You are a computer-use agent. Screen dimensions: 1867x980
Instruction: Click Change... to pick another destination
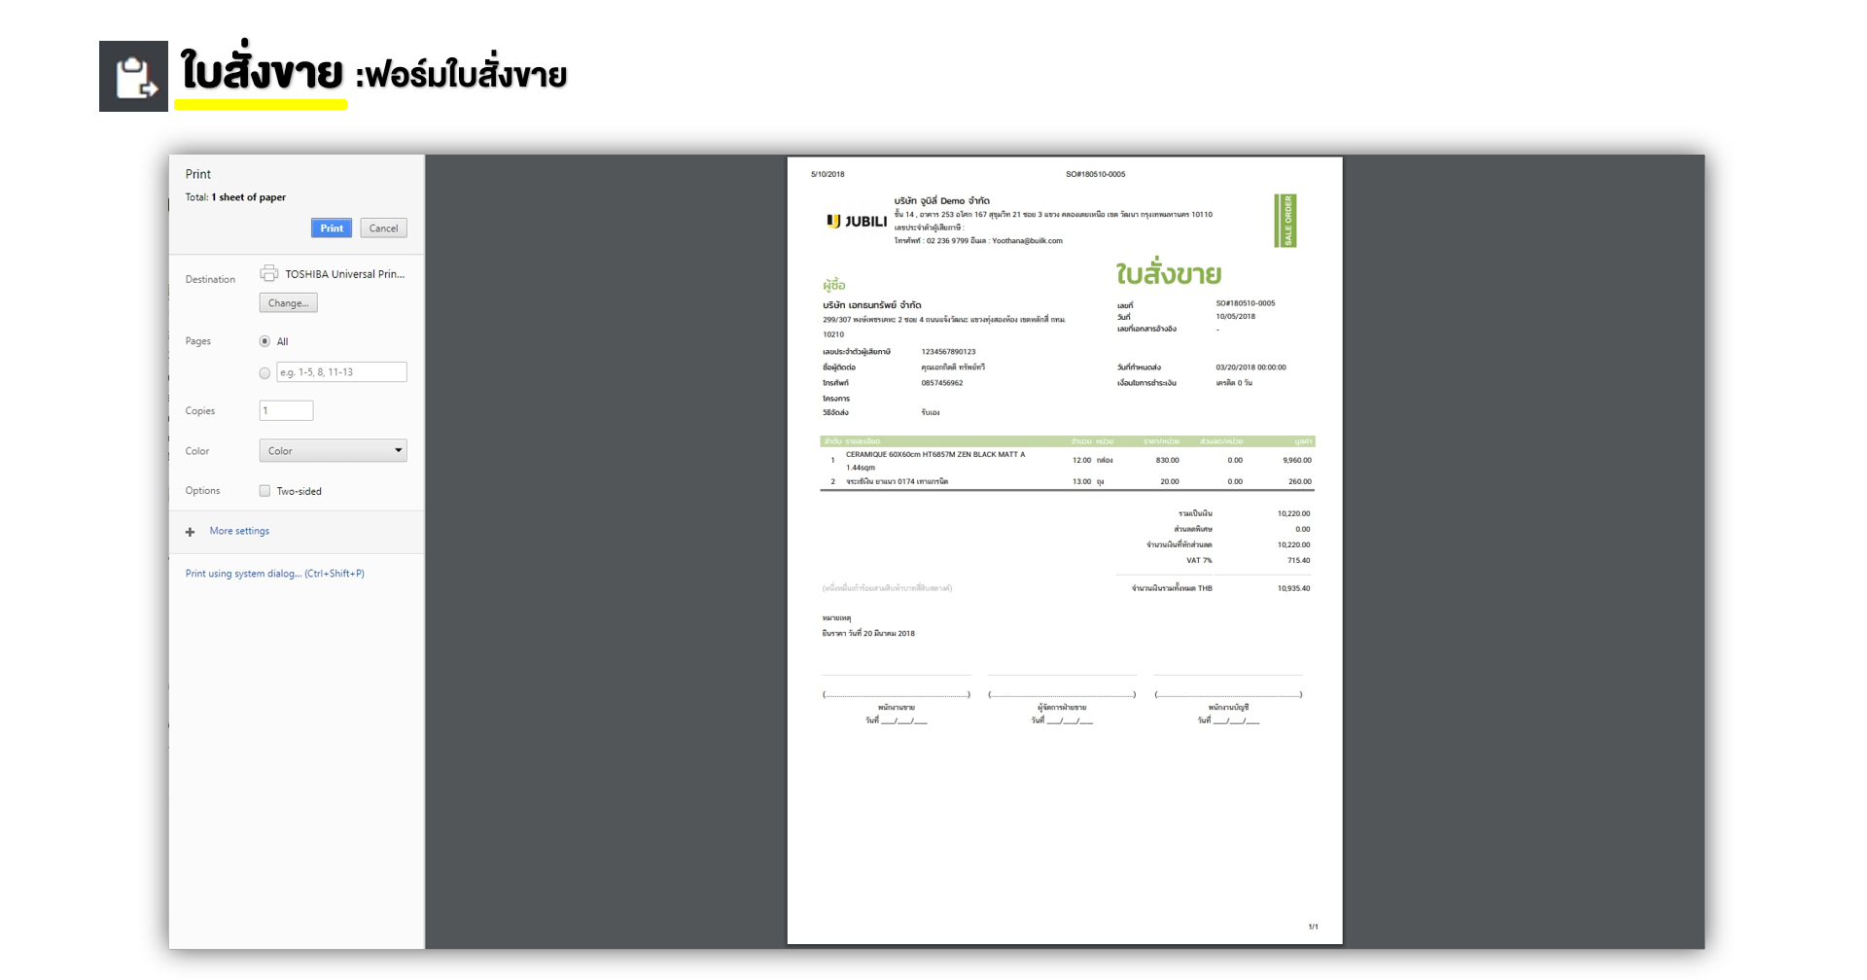pyautogui.click(x=288, y=303)
